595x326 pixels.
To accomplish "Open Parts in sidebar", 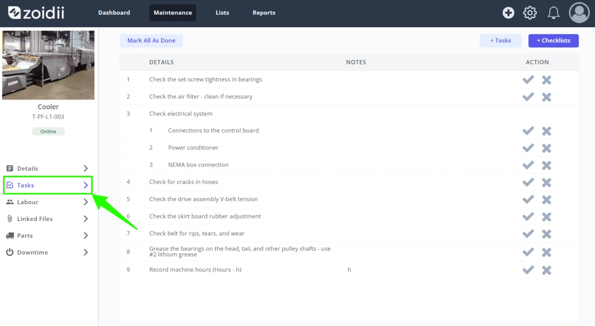I will coord(47,236).
